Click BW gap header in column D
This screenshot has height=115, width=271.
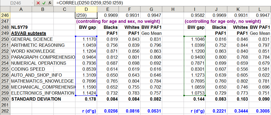pos(86,27)
